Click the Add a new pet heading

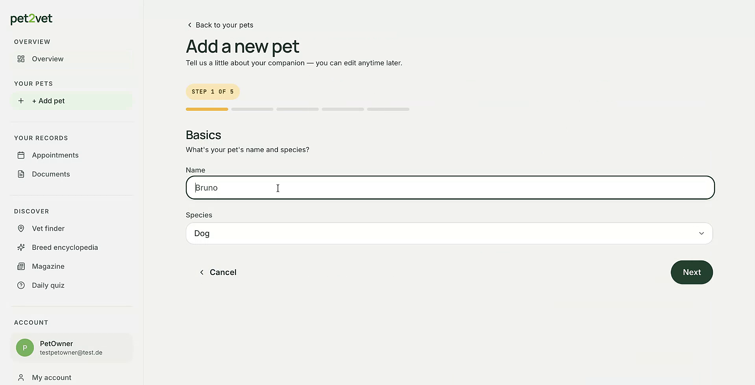(x=242, y=46)
